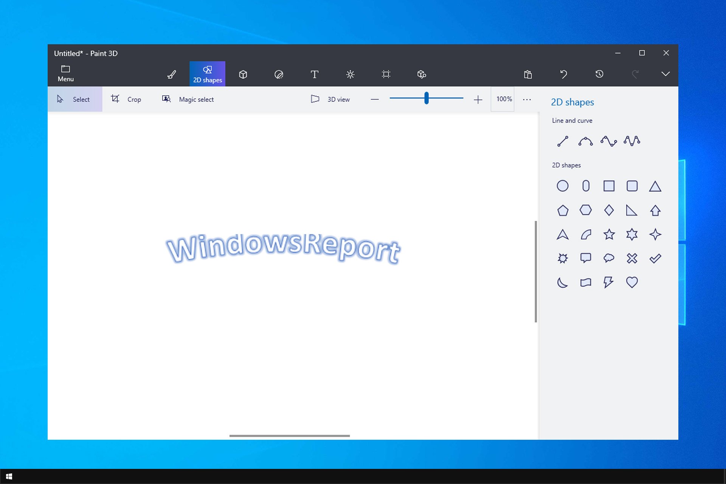Viewport: 726px width, 484px height.
Task: Choose the Banner flag shape
Action: coord(586,282)
